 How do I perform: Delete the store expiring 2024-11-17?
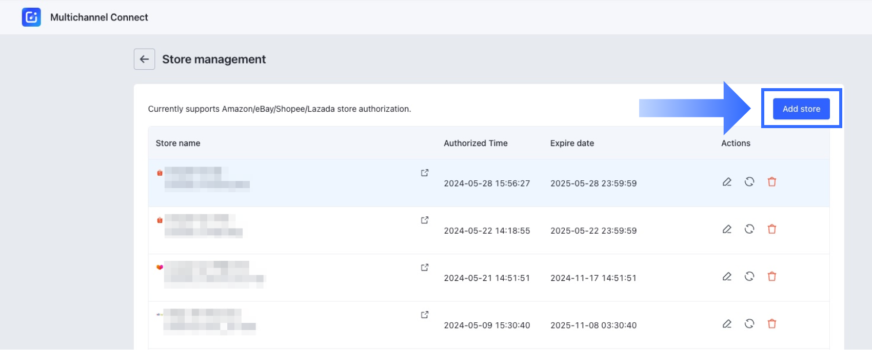(771, 277)
